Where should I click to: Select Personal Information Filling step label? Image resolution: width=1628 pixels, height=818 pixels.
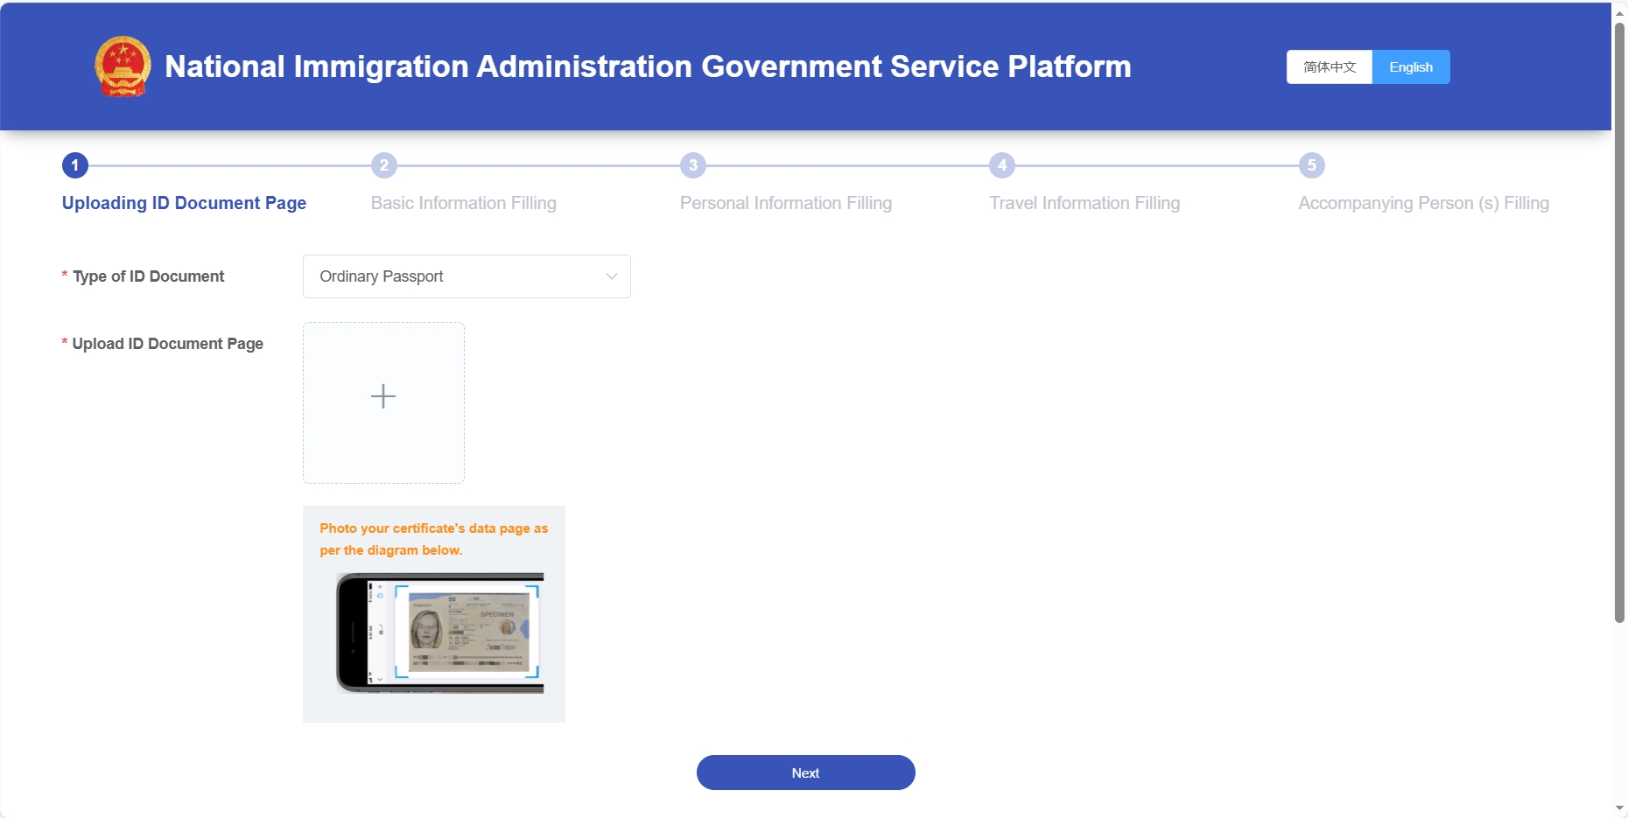785,203
